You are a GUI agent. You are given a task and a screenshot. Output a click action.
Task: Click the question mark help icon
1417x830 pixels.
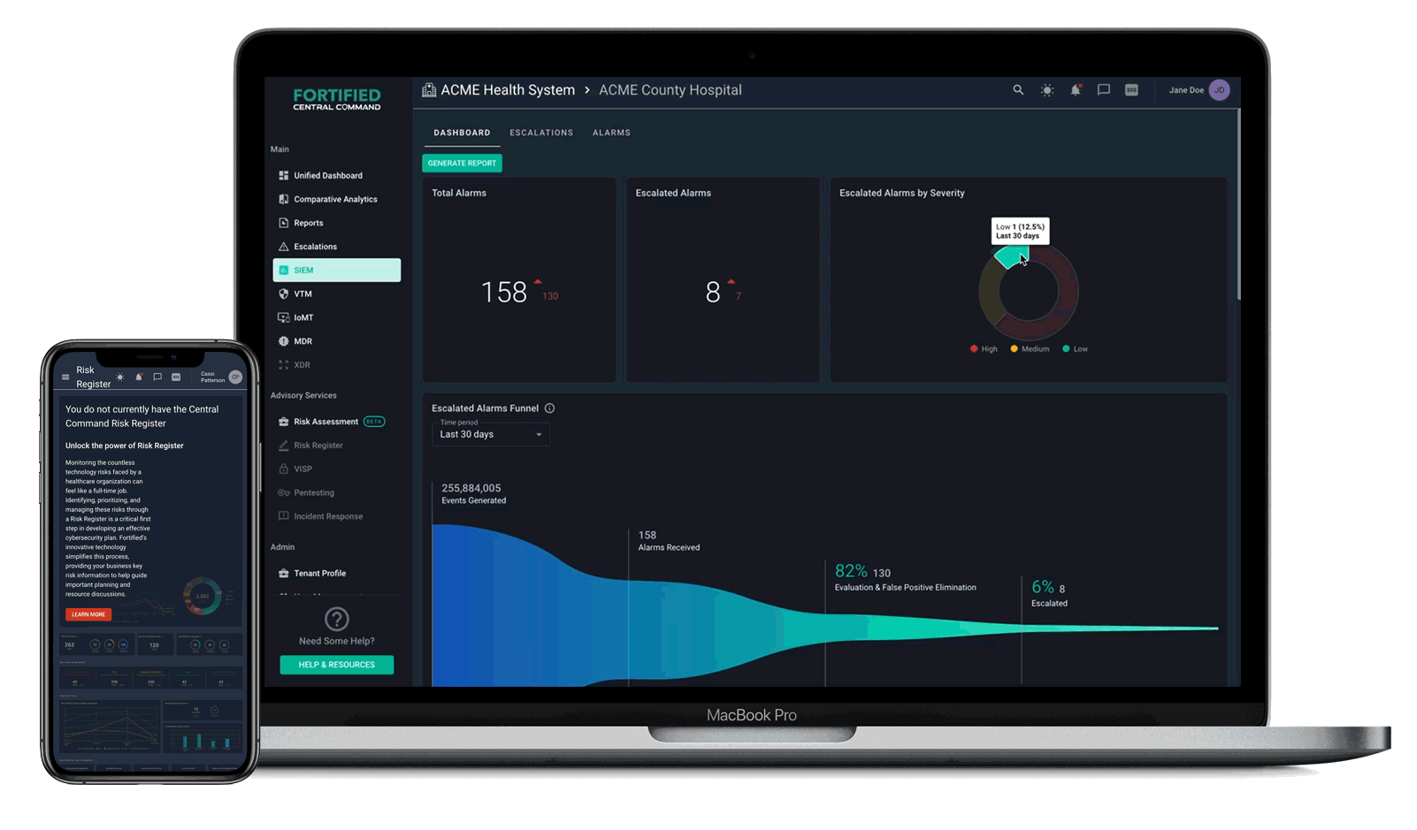pos(337,619)
